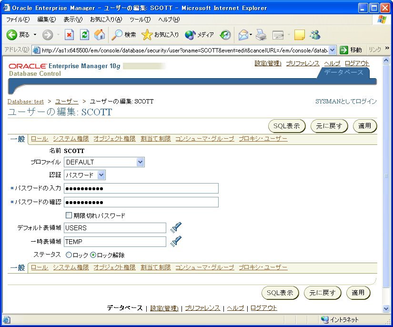The height and width of the screenshot is (327, 393).
Task: Open the 編集(E) menu
Action: tap(46, 20)
